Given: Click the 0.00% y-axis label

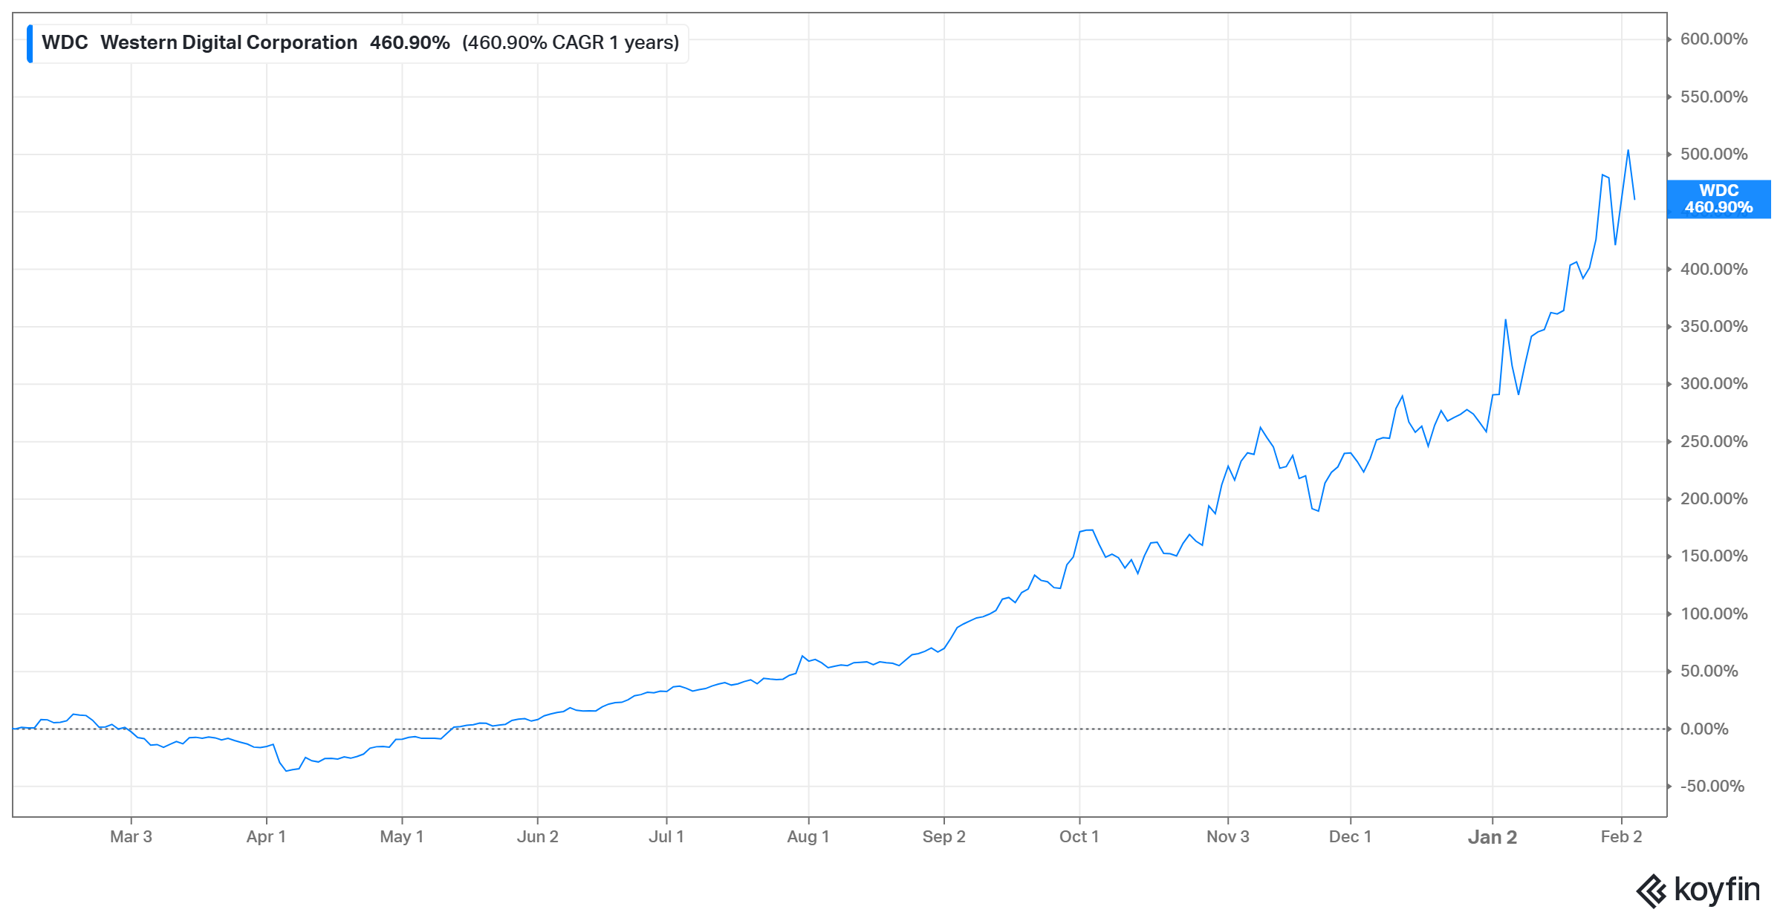Looking at the screenshot, I should click(1704, 729).
